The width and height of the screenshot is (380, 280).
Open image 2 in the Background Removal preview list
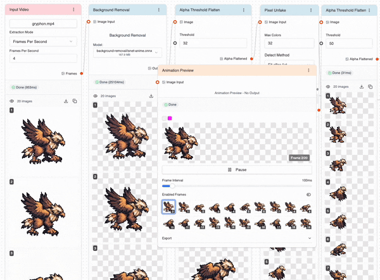pyautogui.click(x=127, y=207)
